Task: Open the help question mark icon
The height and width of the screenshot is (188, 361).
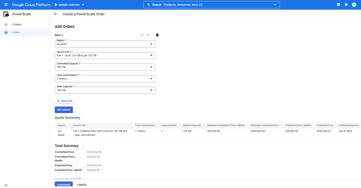Action: (x=346, y=5)
